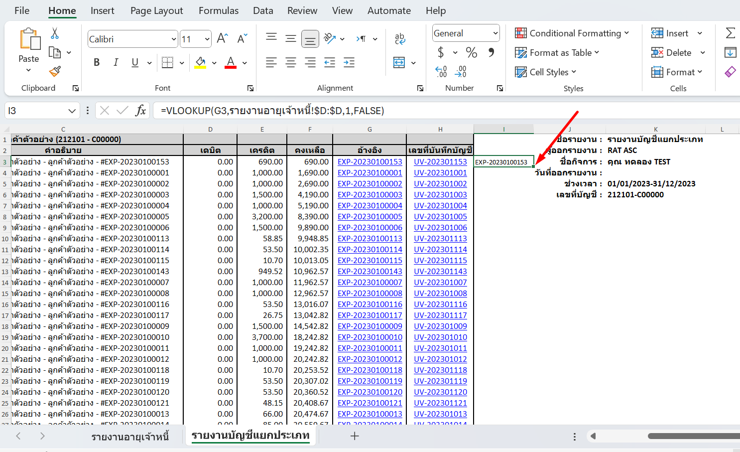This screenshot has width=740, height=452.
Task: Activate the Format Painter brush
Action: 55,71
